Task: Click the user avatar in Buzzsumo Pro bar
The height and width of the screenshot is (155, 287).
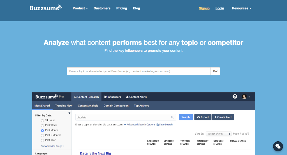Action: 244,97
